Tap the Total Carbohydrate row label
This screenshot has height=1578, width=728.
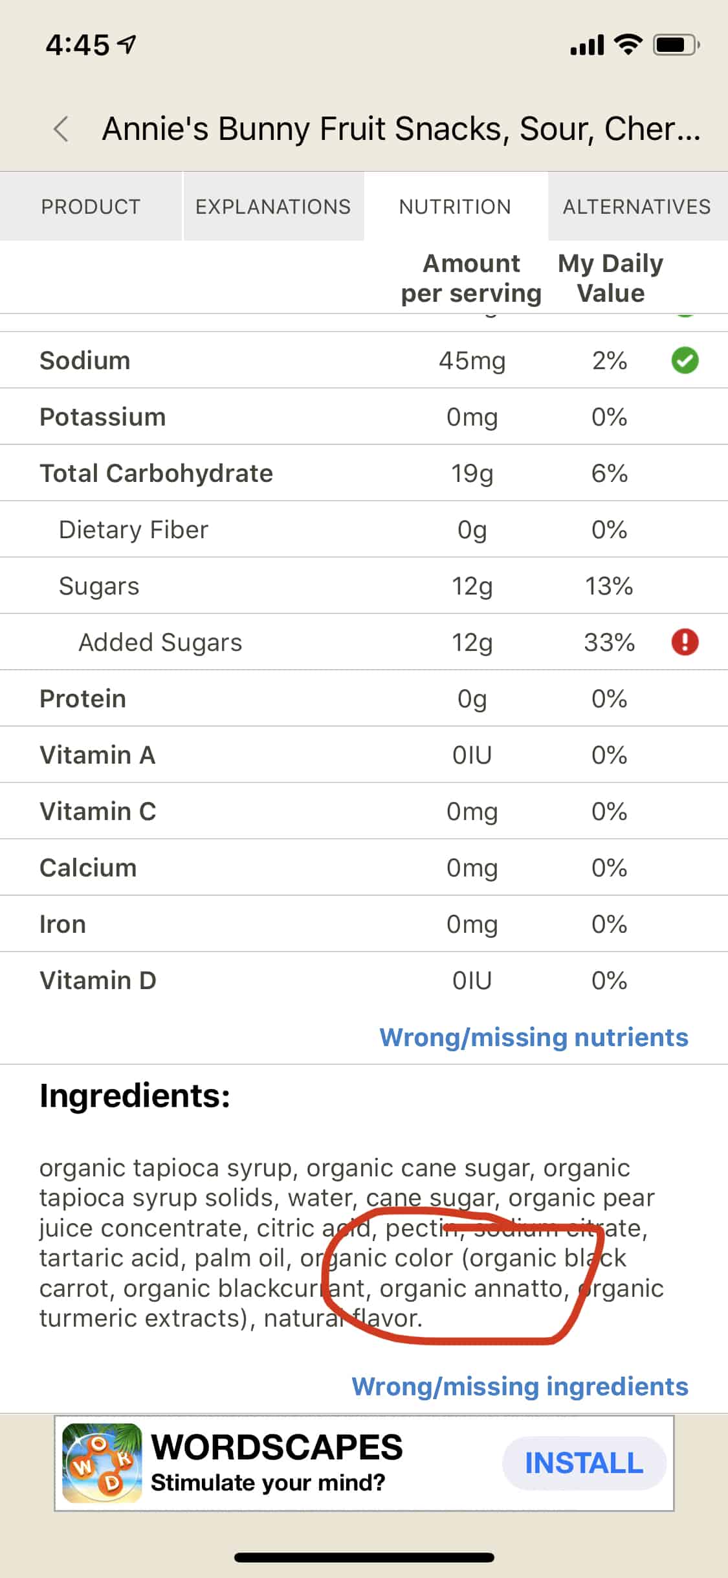(x=156, y=473)
